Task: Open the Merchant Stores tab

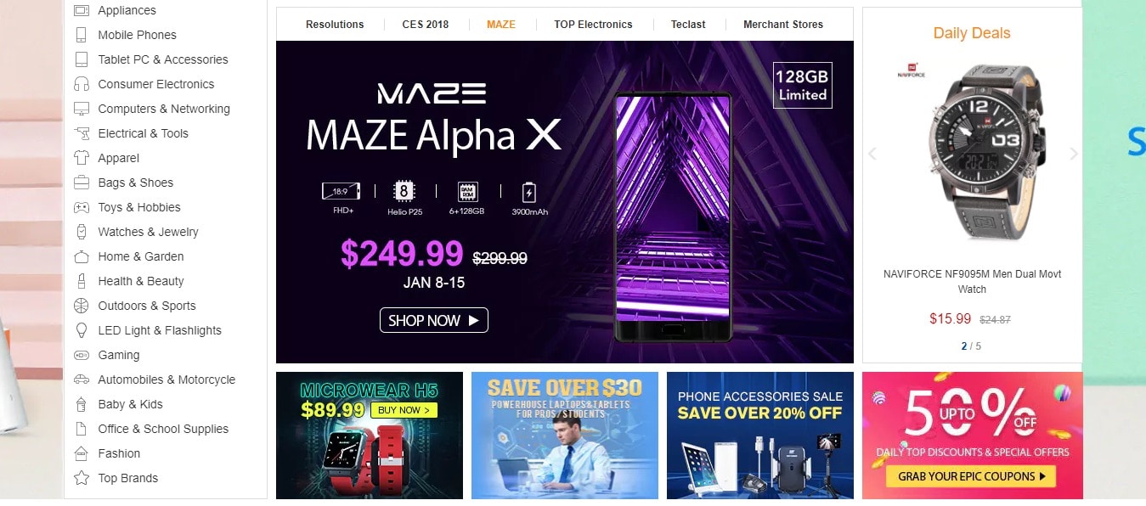Action: pyautogui.click(x=783, y=25)
